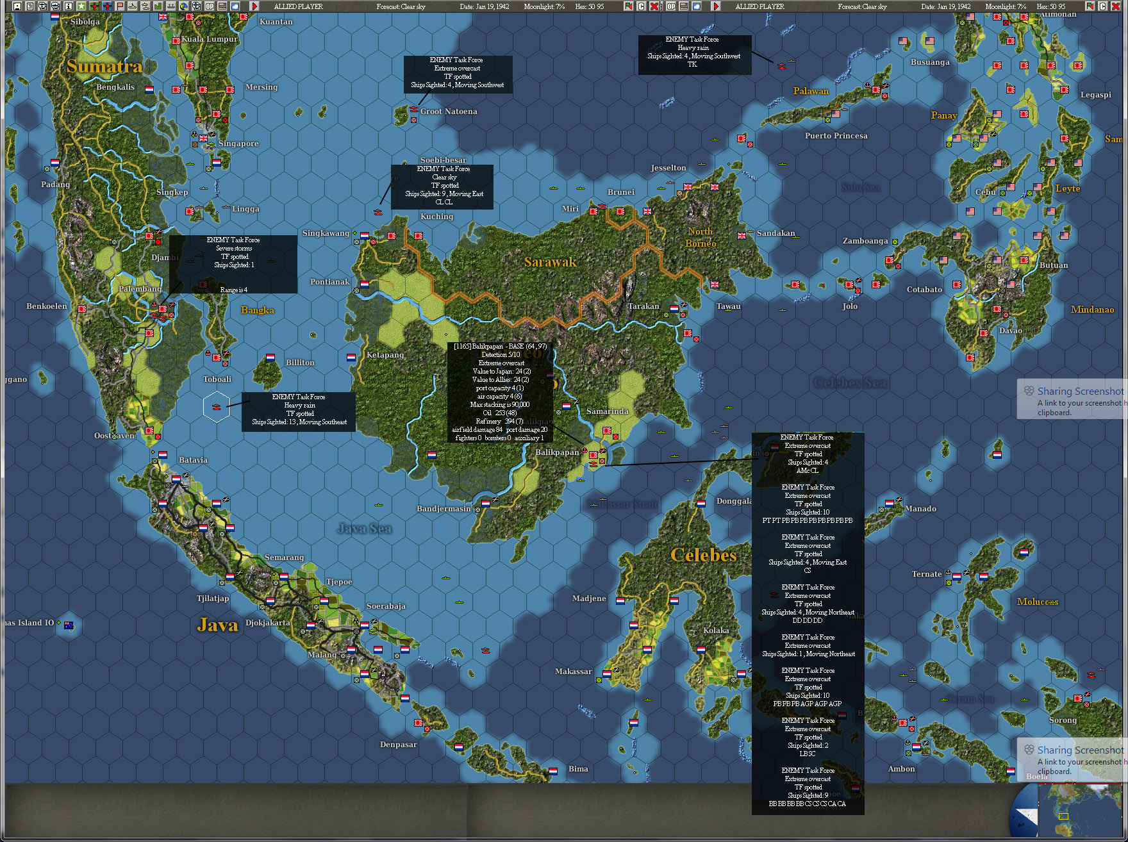Click the Puerto Princesa map label
The image size is (1128, 842).
pos(836,136)
